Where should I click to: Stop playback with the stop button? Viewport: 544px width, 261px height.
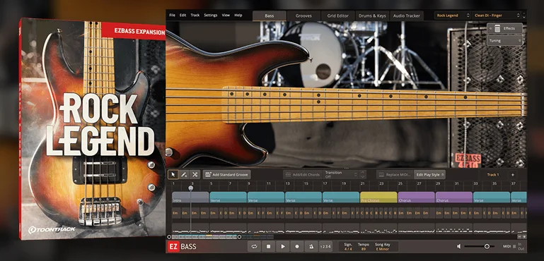tap(268, 246)
